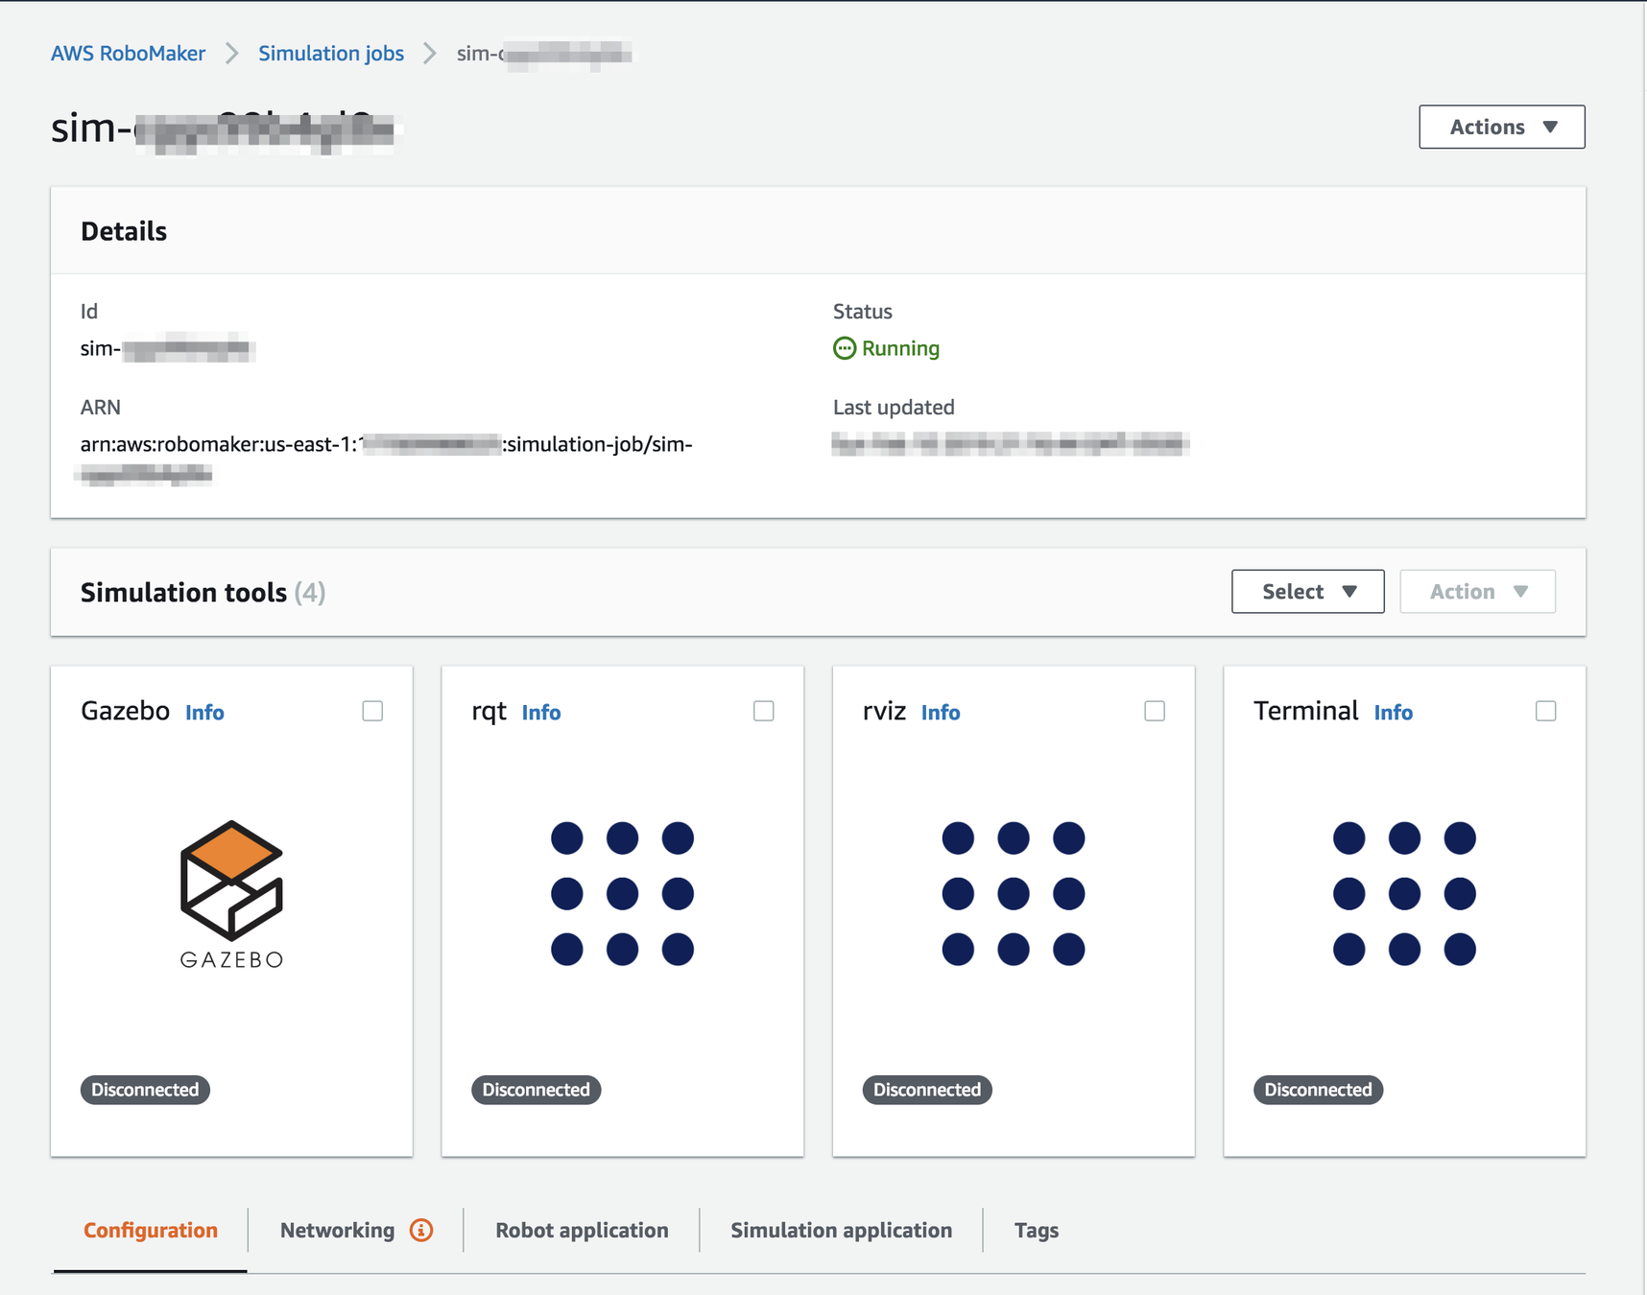Click the Last updated label
Image resolution: width=1647 pixels, height=1295 pixels.
894,407
